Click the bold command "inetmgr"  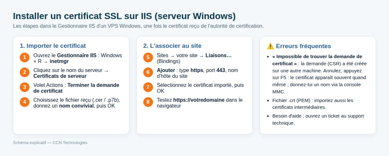point(59,61)
